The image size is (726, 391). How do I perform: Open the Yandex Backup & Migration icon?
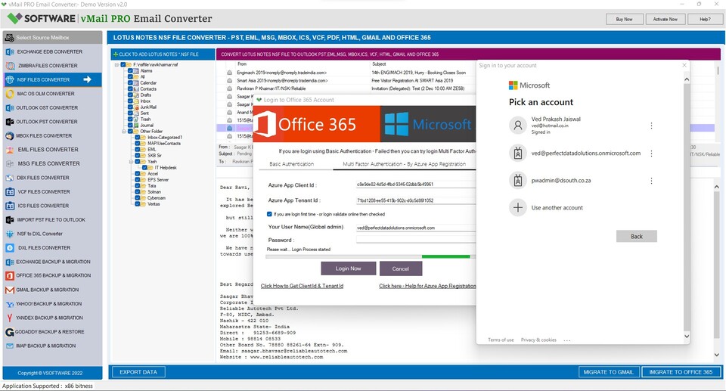click(10, 318)
